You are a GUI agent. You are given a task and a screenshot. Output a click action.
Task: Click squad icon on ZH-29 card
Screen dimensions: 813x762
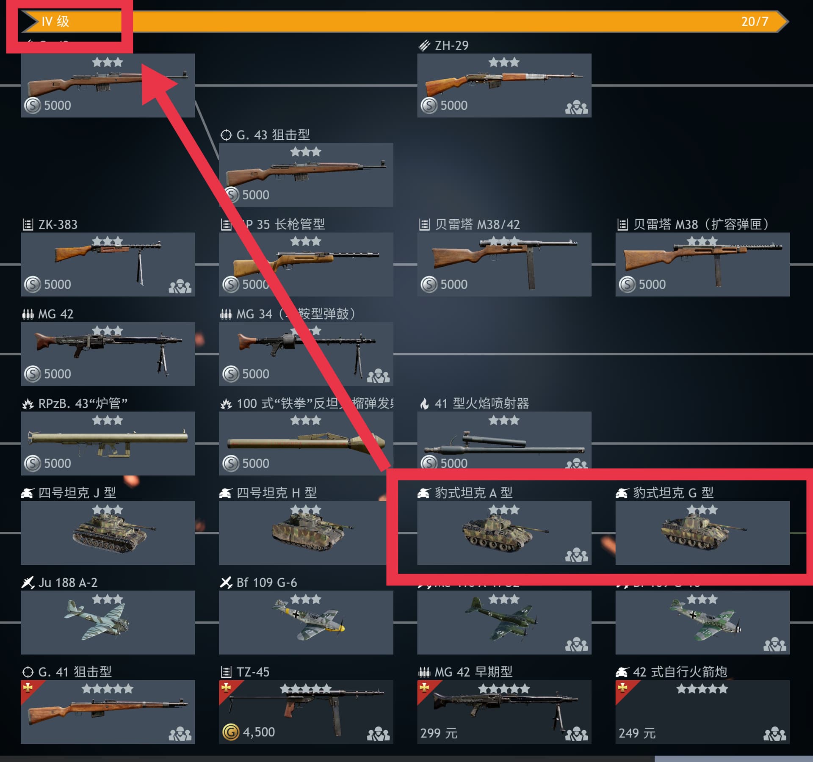pyautogui.click(x=576, y=108)
